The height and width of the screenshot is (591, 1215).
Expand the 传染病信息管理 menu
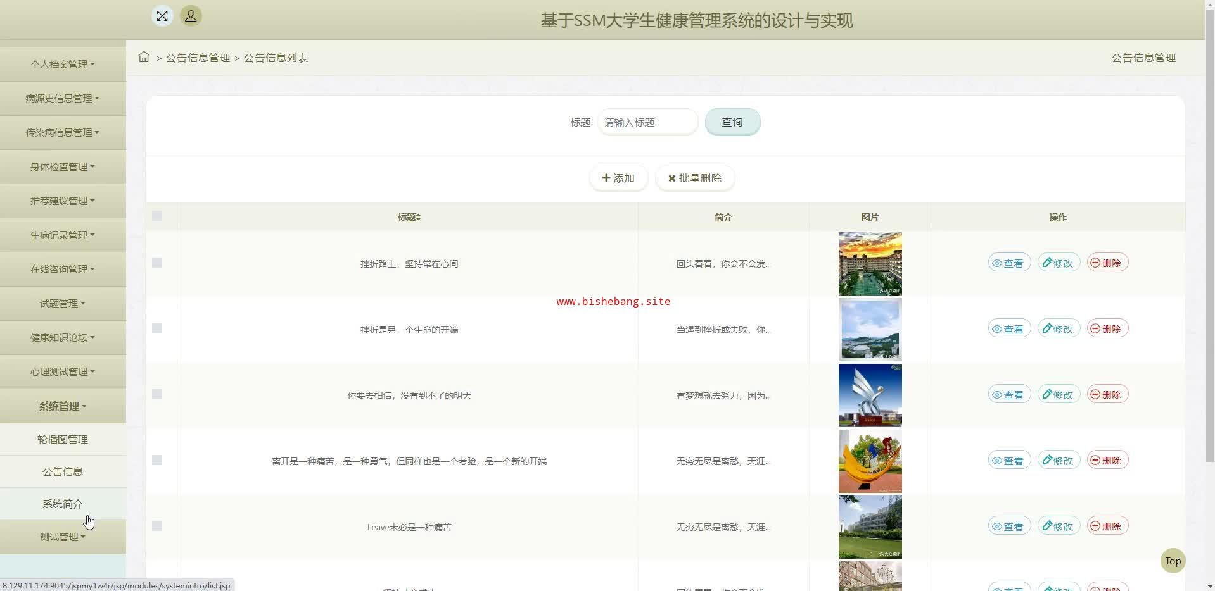(62, 132)
